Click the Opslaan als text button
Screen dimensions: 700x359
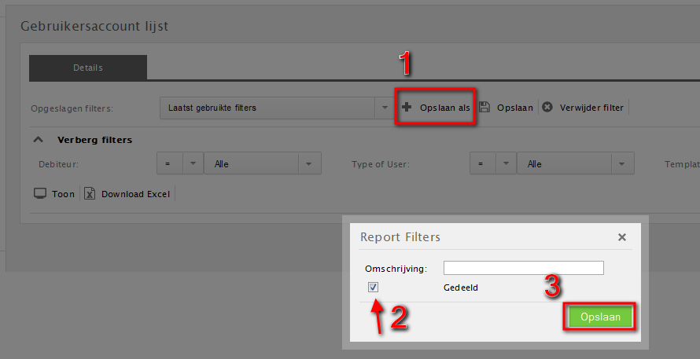point(444,108)
